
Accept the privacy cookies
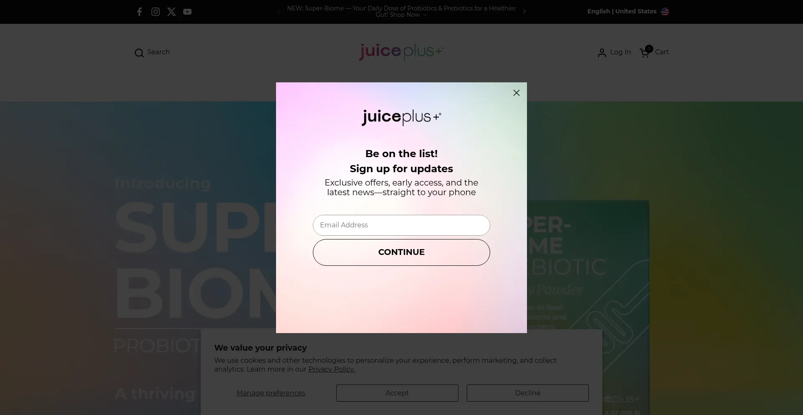pyautogui.click(x=397, y=393)
